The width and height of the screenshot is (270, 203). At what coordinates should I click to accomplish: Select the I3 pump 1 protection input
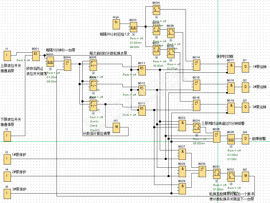coord(7,159)
